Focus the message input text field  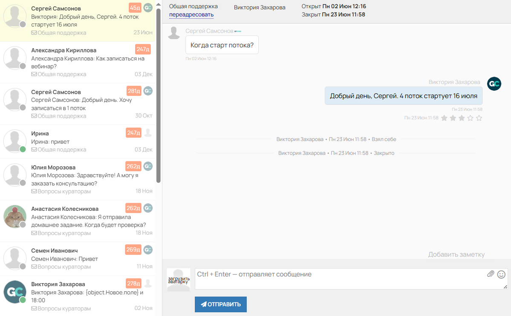point(341,279)
